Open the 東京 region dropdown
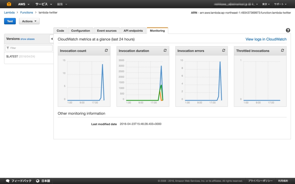Screen dimensions: 295x184 pyautogui.click(x=266, y=4)
